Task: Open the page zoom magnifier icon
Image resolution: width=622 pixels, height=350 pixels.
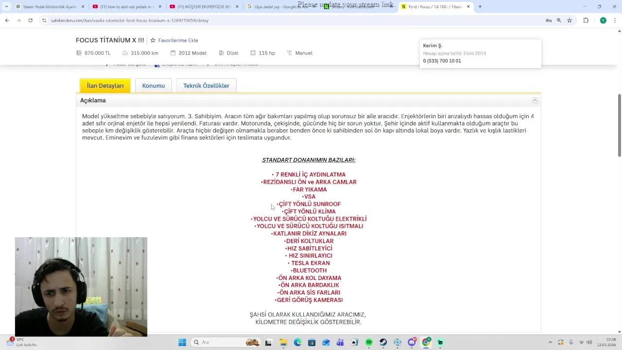Action: (x=559, y=20)
